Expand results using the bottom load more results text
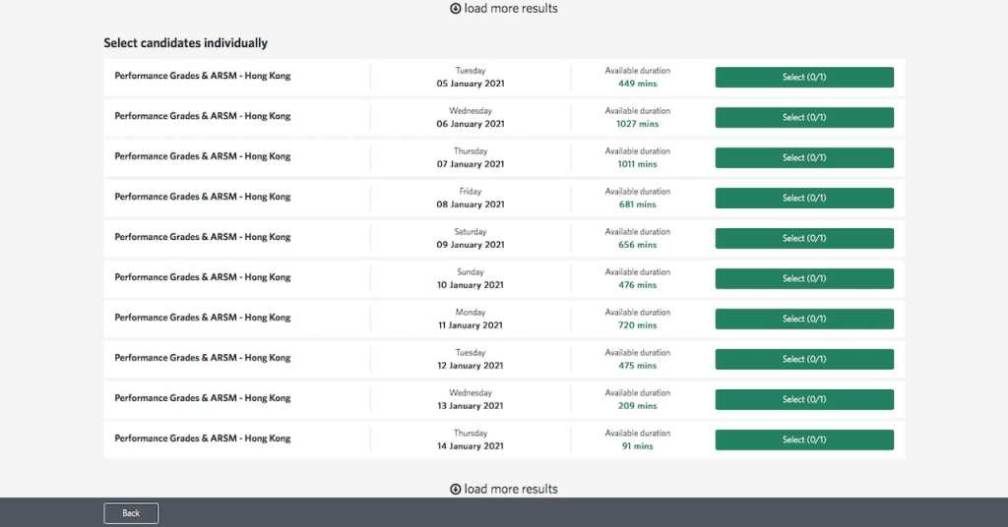1008x527 pixels. (x=511, y=490)
